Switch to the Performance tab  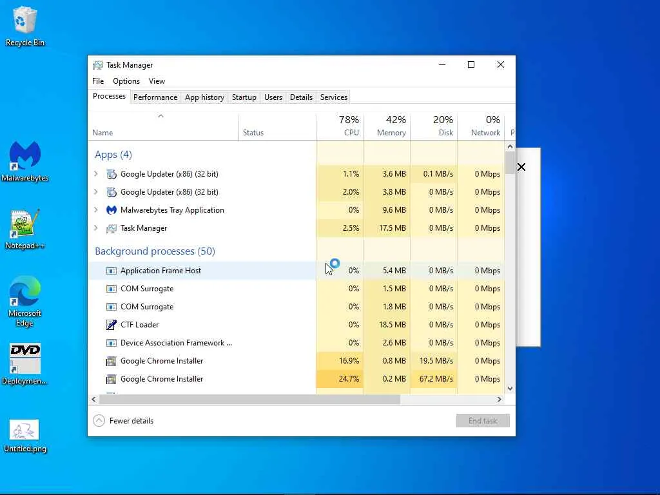click(155, 97)
